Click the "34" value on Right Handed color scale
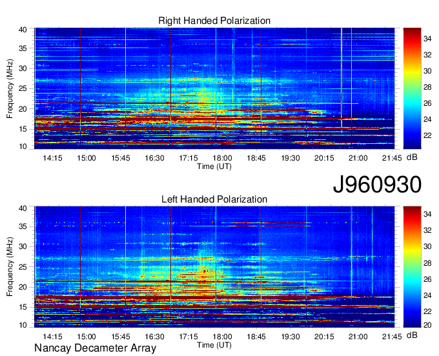Viewport: 439px width, 356px height. (x=427, y=39)
